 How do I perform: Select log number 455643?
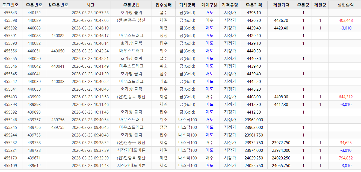click(x=10, y=13)
